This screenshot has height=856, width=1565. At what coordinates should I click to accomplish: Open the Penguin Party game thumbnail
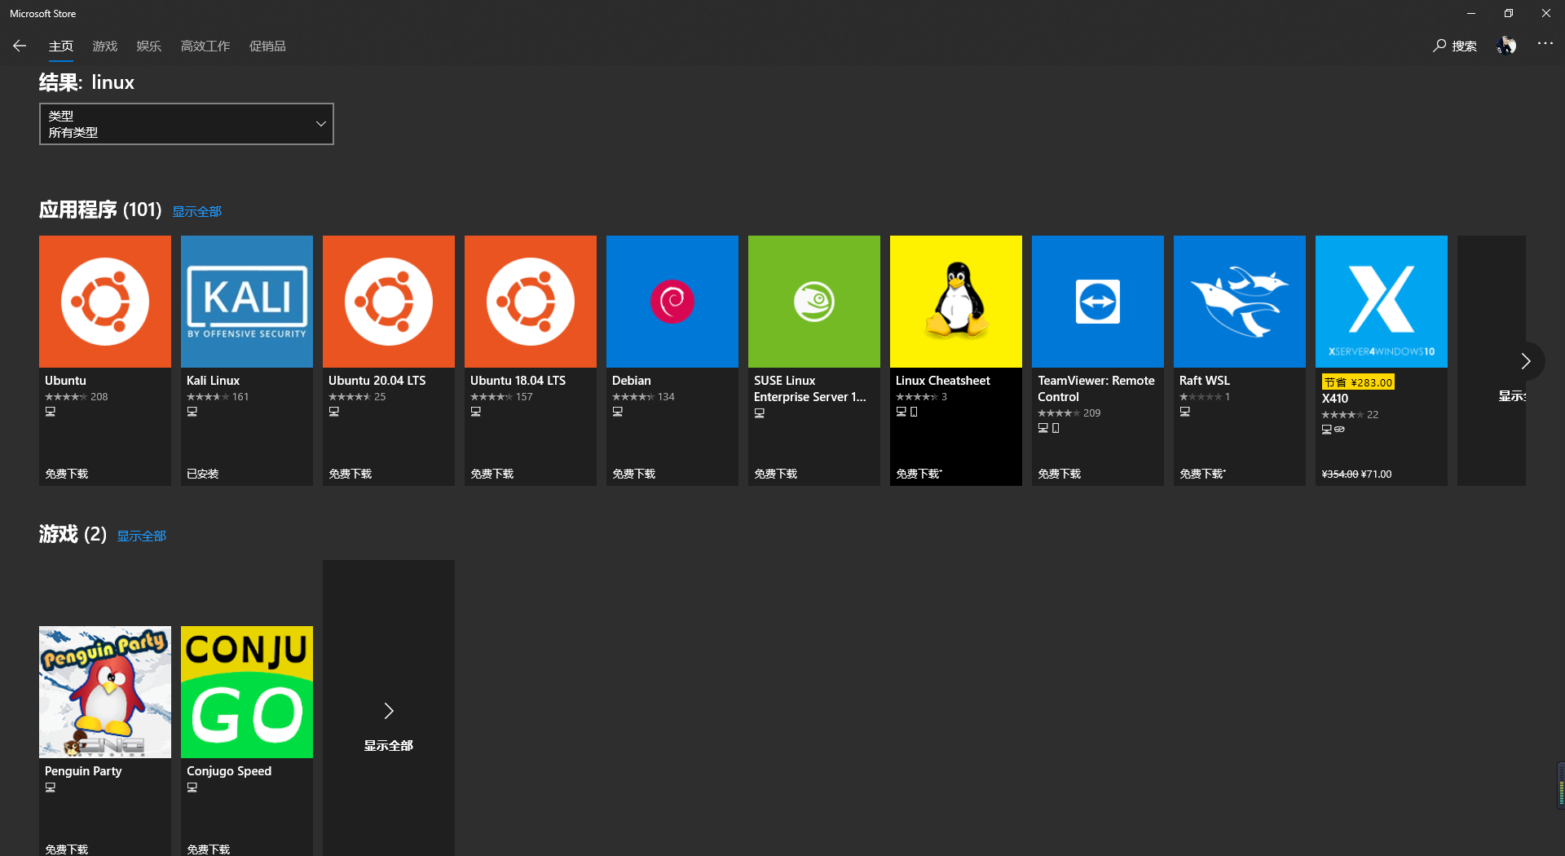click(104, 691)
